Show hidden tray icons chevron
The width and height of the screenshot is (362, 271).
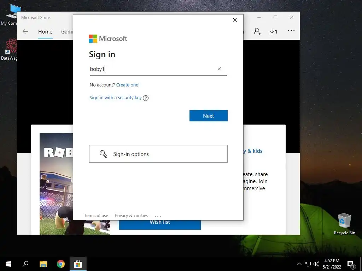(x=299, y=264)
